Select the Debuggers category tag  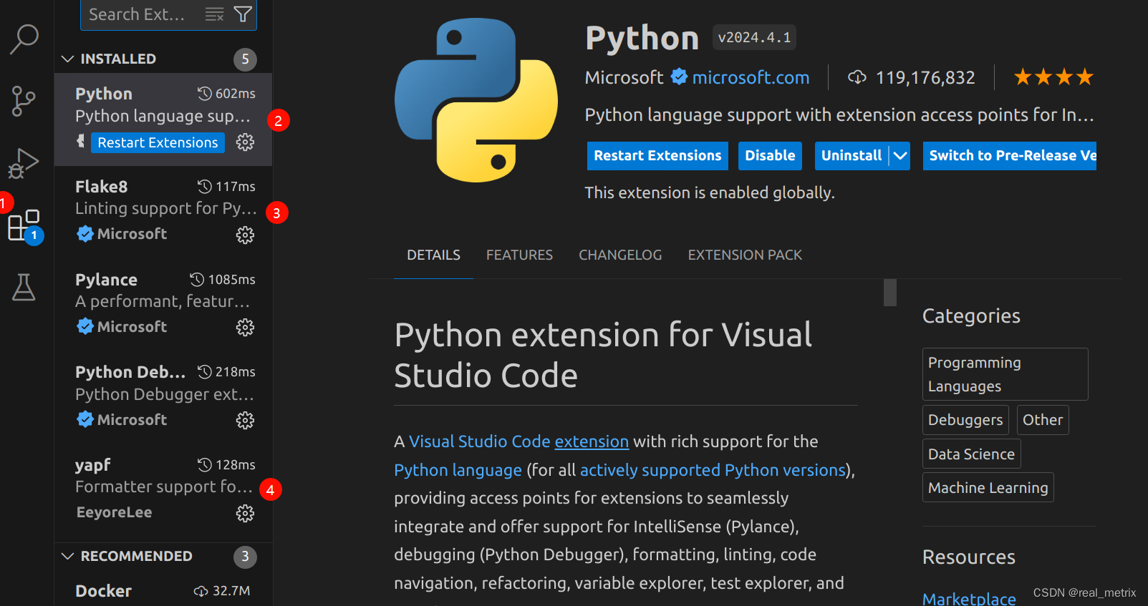point(965,420)
